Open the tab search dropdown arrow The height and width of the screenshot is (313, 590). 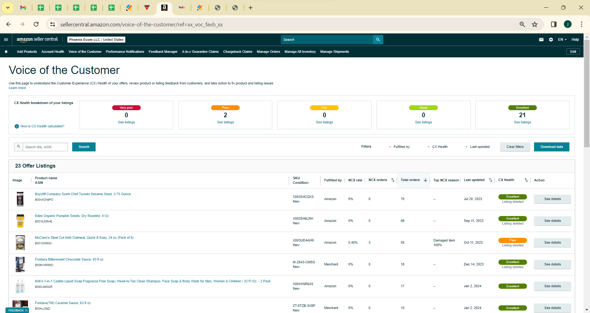pos(8,8)
